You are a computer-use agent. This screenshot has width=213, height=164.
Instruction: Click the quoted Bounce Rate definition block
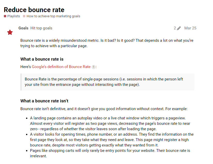(107, 82)
